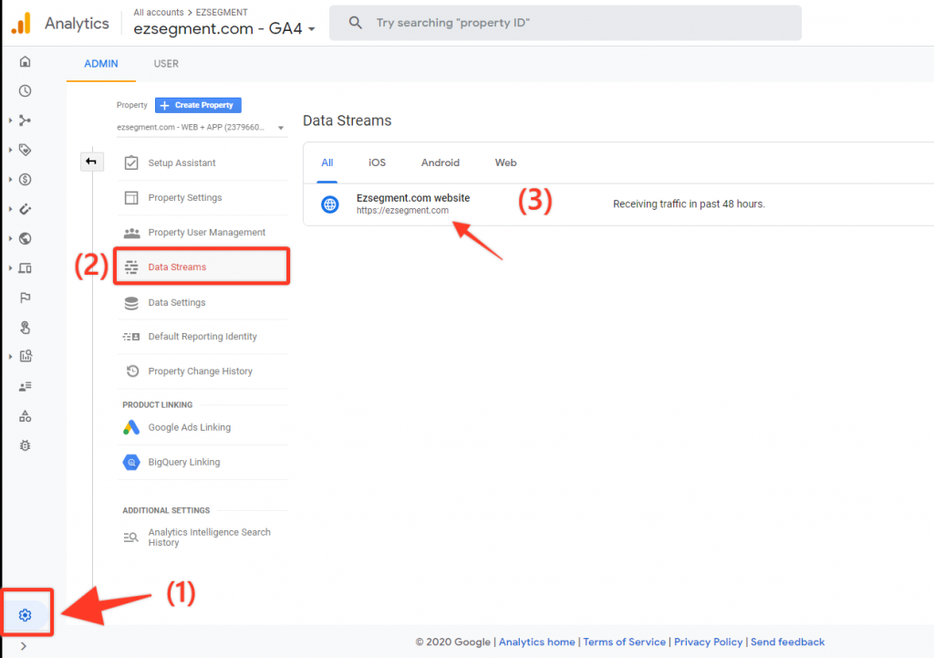Viewport: 934px width, 658px height.
Task: Click the Send feedback link
Action: (x=787, y=642)
